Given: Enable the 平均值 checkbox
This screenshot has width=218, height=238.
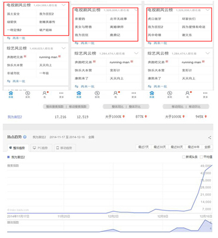Looking at the screenshot, I should point(201,157).
